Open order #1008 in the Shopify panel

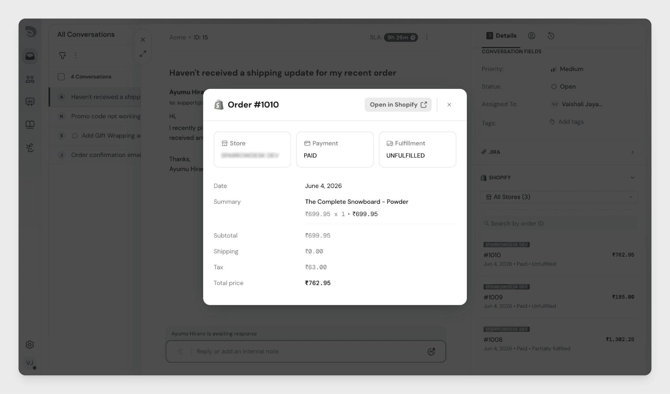pyautogui.click(x=558, y=339)
